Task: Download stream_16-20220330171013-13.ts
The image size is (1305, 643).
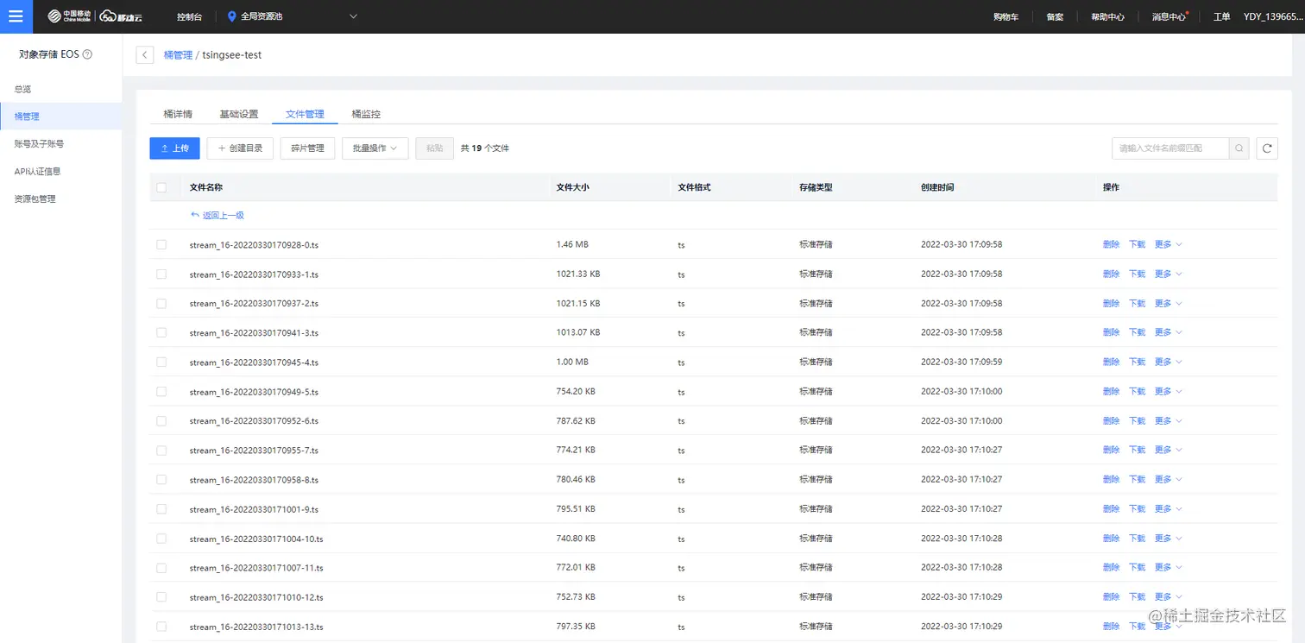Action: coord(1138,626)
